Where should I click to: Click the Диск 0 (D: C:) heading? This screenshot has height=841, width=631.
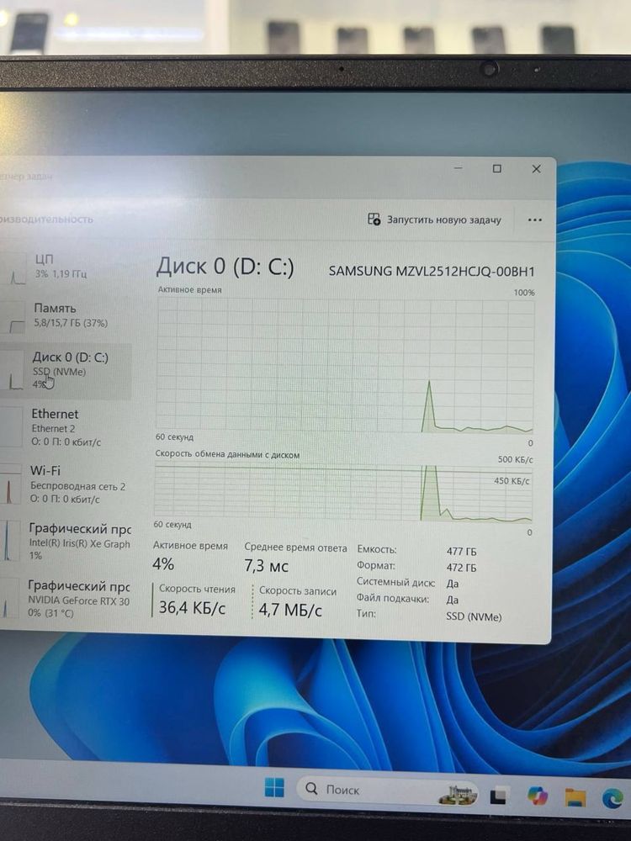point(225,267)
